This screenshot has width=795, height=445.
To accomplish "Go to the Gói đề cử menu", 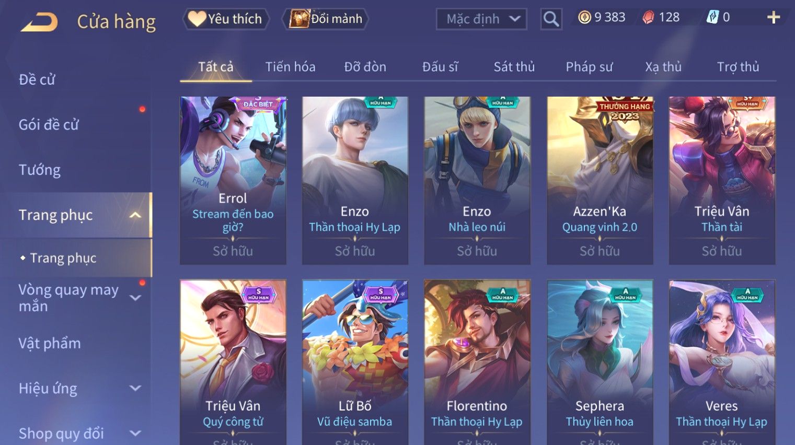I will (x=49, y=125).
